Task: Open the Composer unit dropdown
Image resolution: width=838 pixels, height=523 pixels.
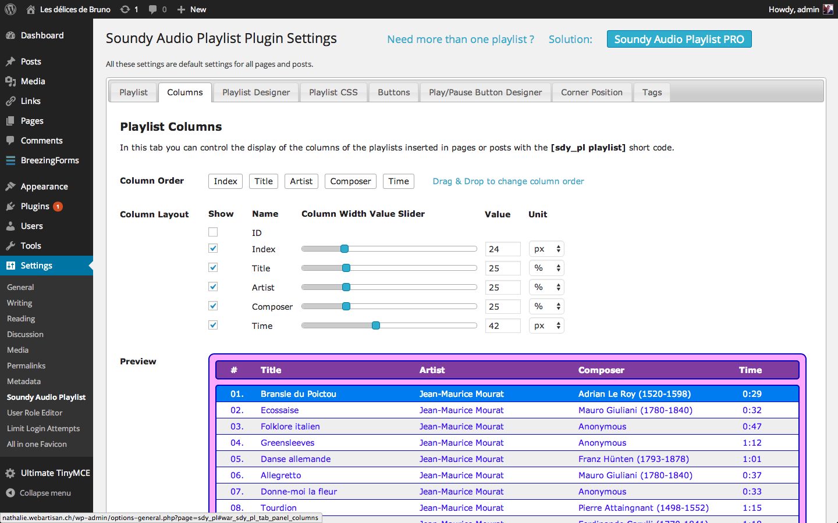Action: tap(546, 306)
